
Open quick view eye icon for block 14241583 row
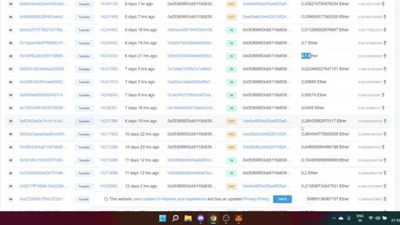pyautogui.click(x=11, y=69)
